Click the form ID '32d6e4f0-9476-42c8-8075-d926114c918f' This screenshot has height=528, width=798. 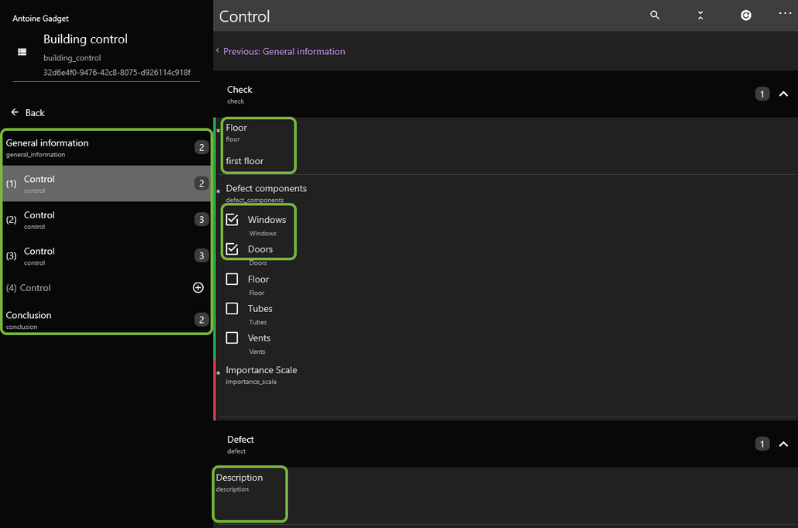point(117,72)
